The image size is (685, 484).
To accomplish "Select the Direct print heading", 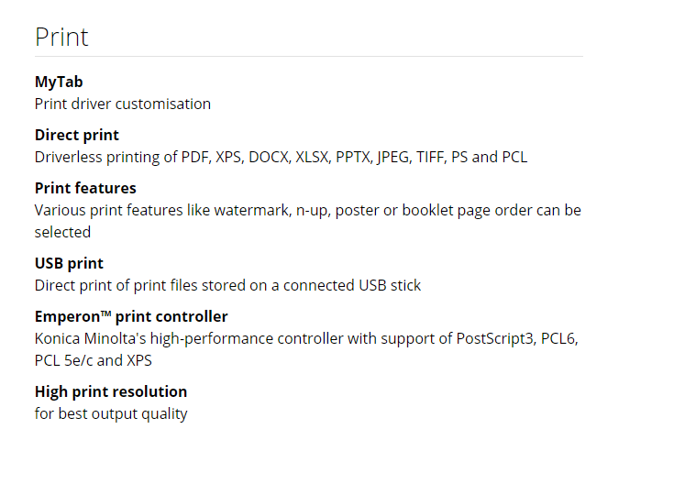I will coord(76,135).
